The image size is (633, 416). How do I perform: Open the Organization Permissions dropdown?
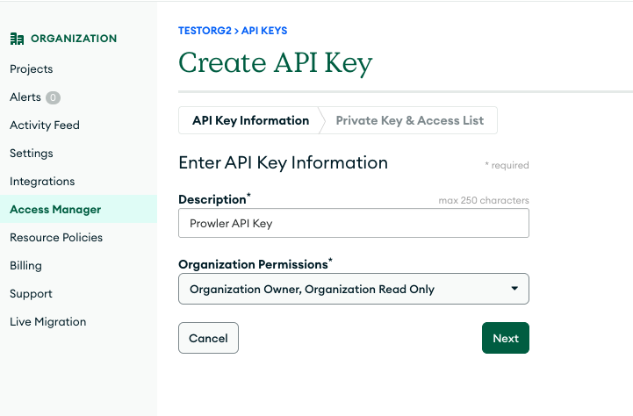click(354, 289)
